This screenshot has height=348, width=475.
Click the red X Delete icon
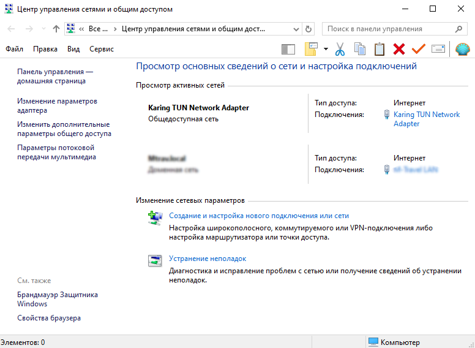[399, 49]
